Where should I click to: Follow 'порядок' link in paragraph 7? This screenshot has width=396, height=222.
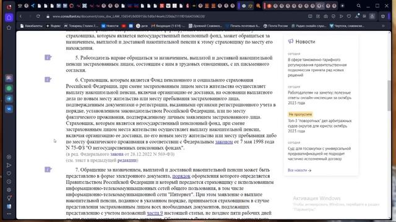tap(181, 176)
